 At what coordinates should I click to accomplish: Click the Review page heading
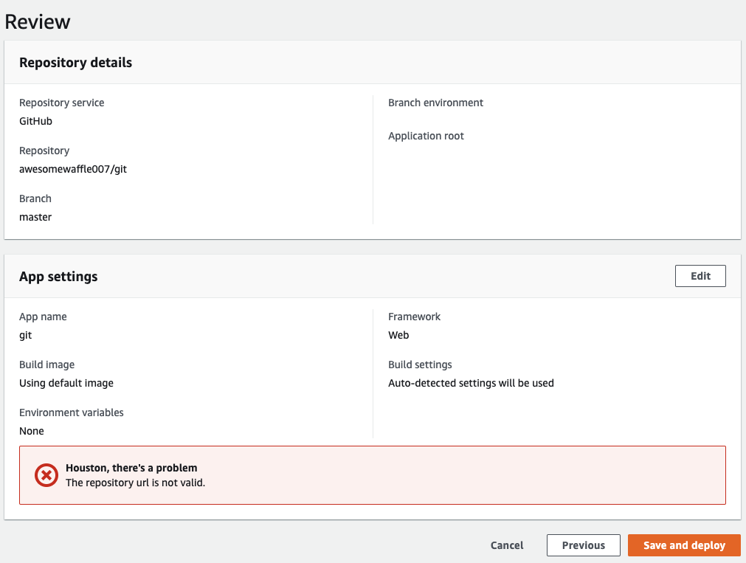point(38,22)
